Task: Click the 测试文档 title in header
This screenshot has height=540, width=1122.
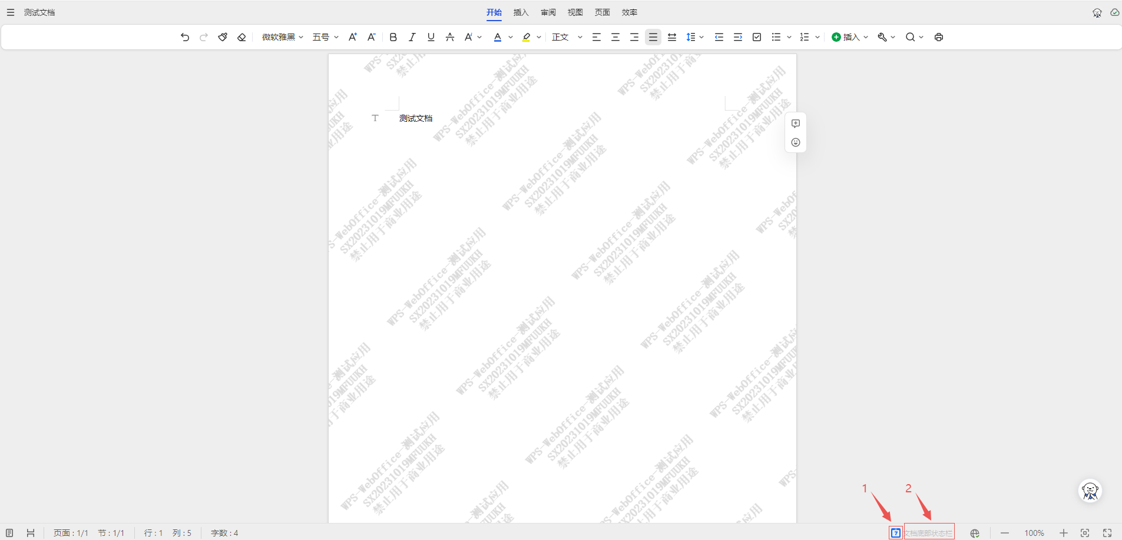Action: tap(39, 12)
